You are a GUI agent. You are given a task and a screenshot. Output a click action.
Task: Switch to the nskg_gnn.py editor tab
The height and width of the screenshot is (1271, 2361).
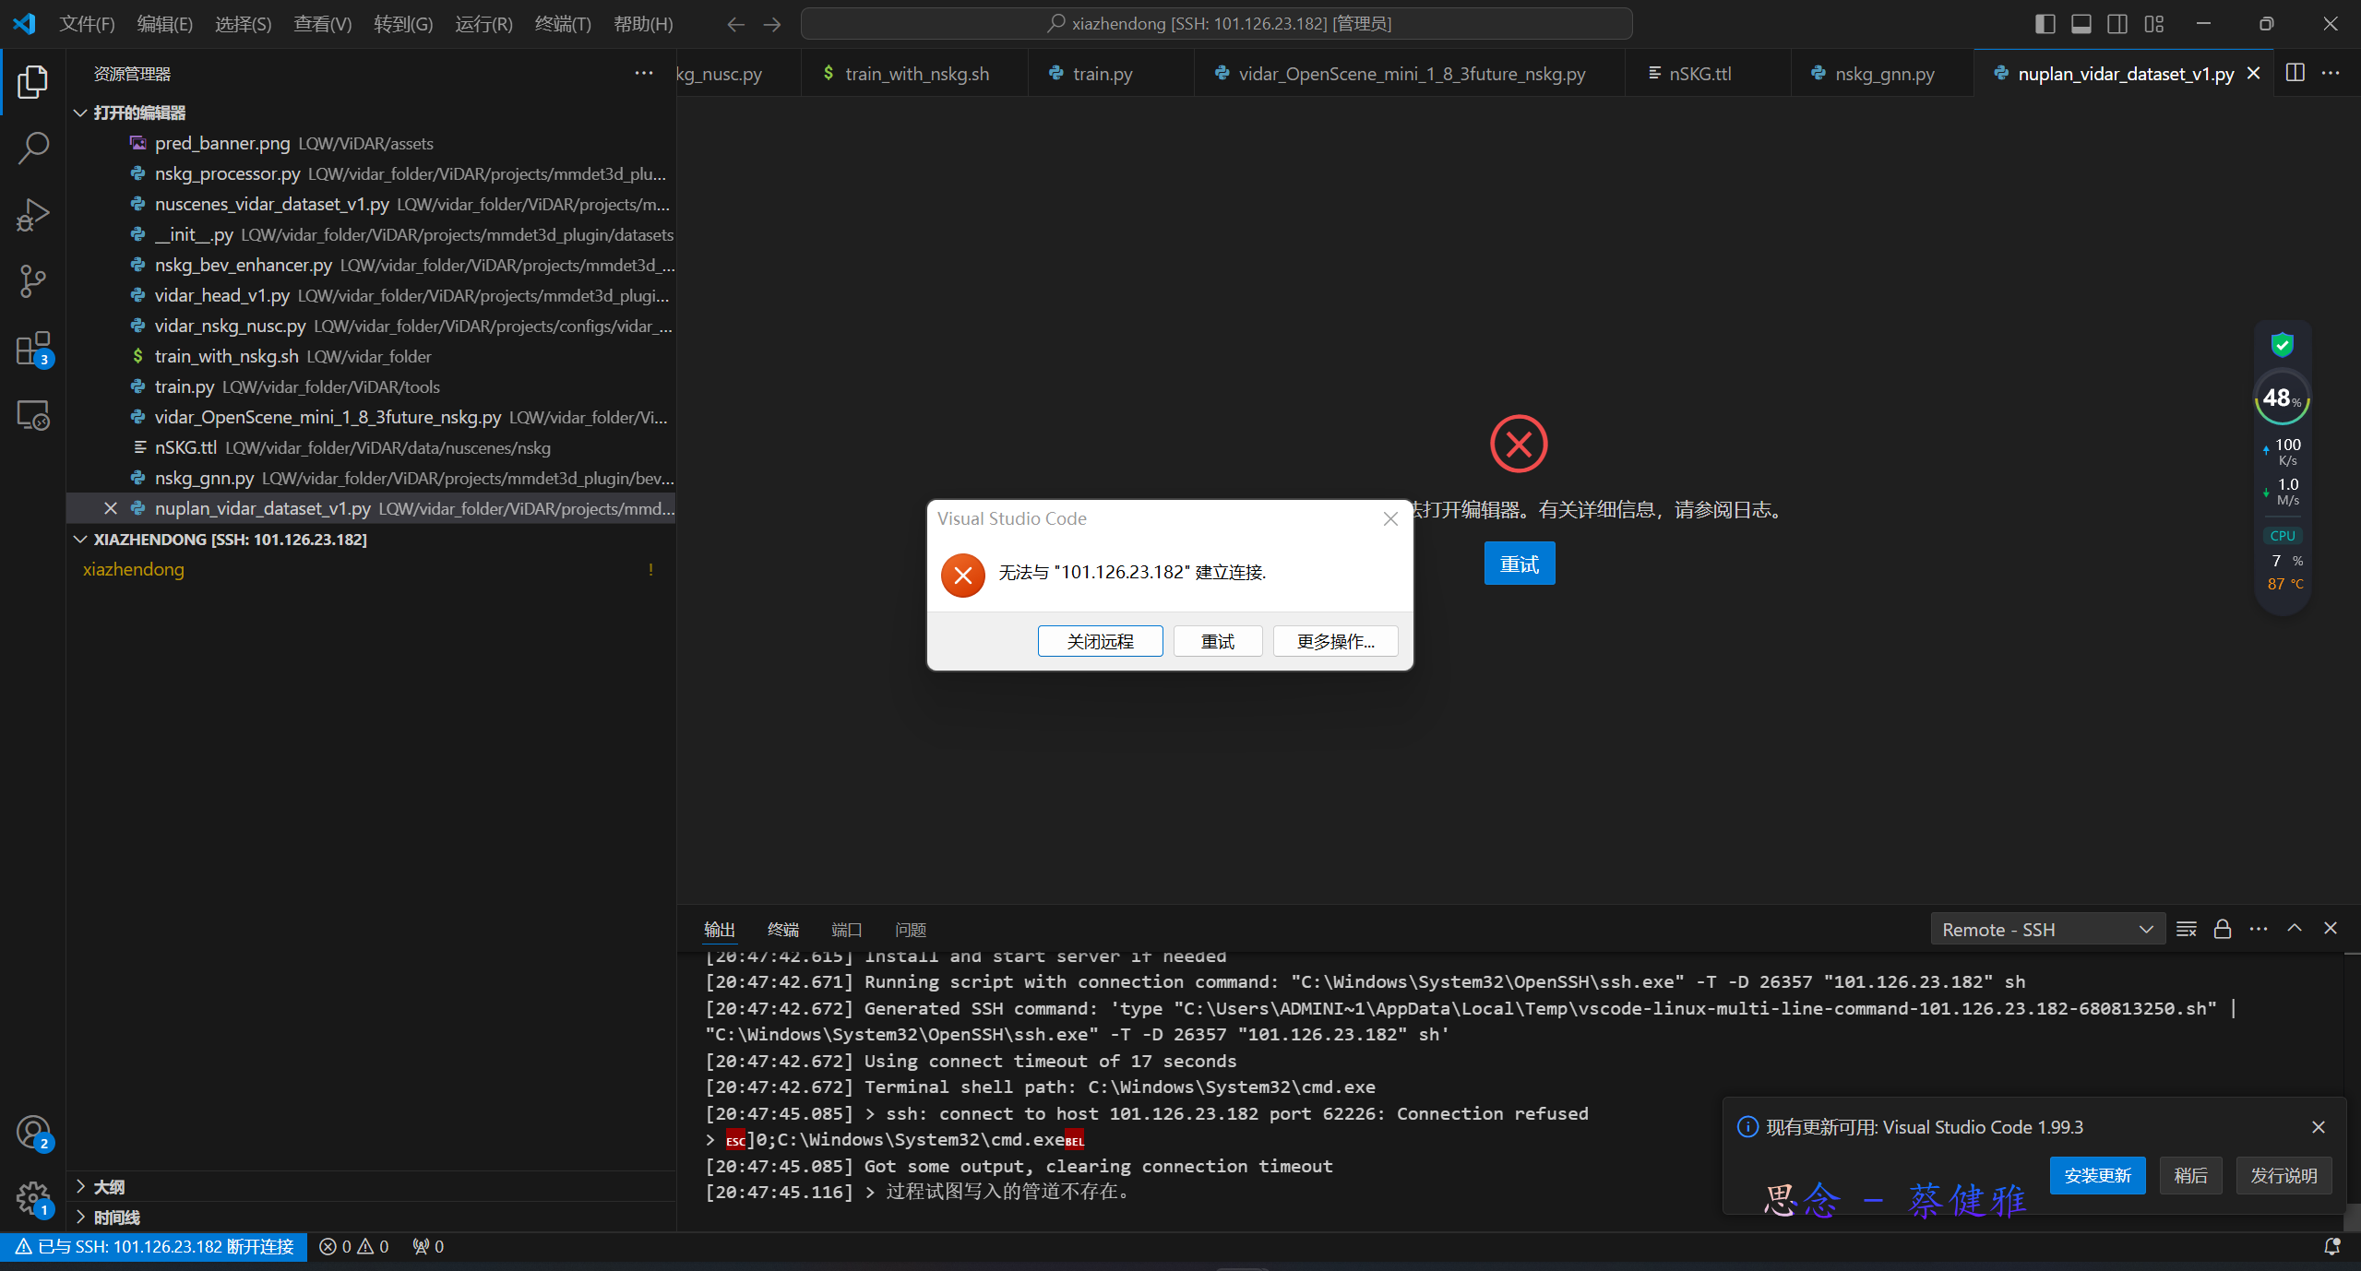1884,74
